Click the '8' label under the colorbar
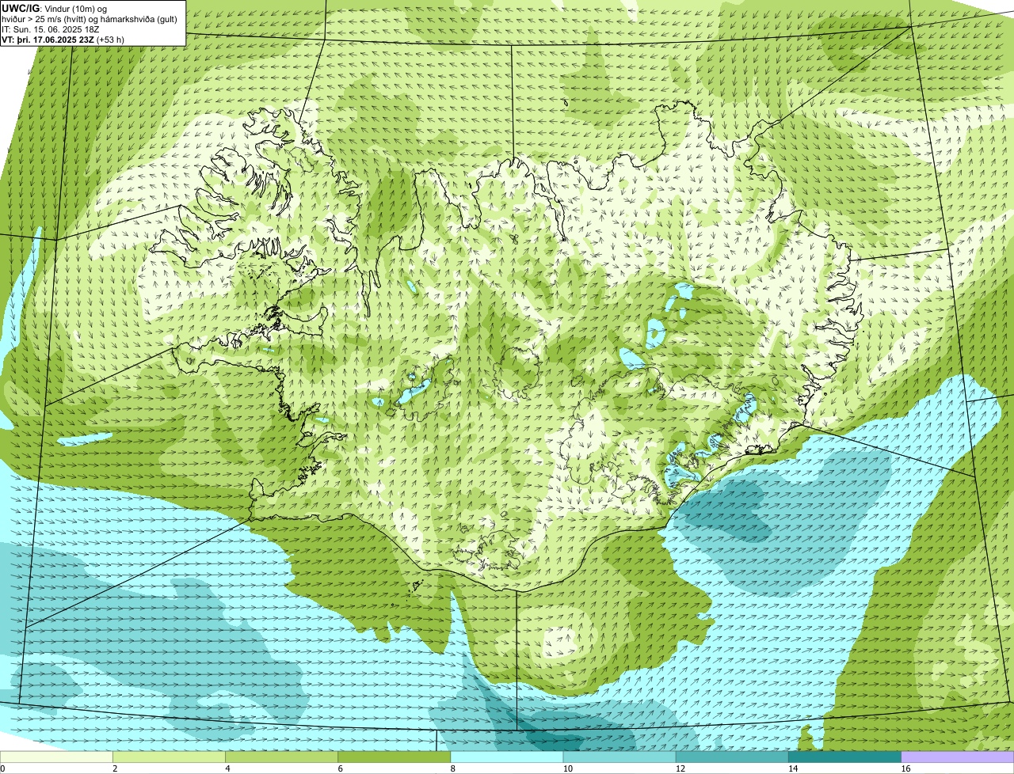This screenshot has height=774, width=1014. click(452, 768)
